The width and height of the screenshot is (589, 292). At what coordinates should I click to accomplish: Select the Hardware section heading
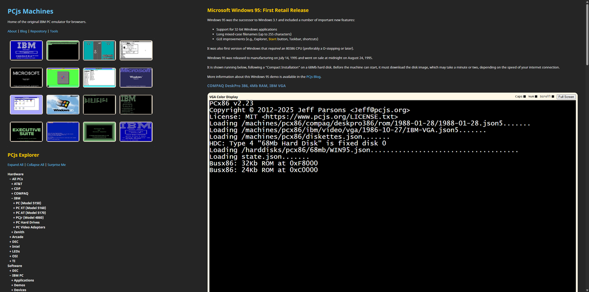16,174
